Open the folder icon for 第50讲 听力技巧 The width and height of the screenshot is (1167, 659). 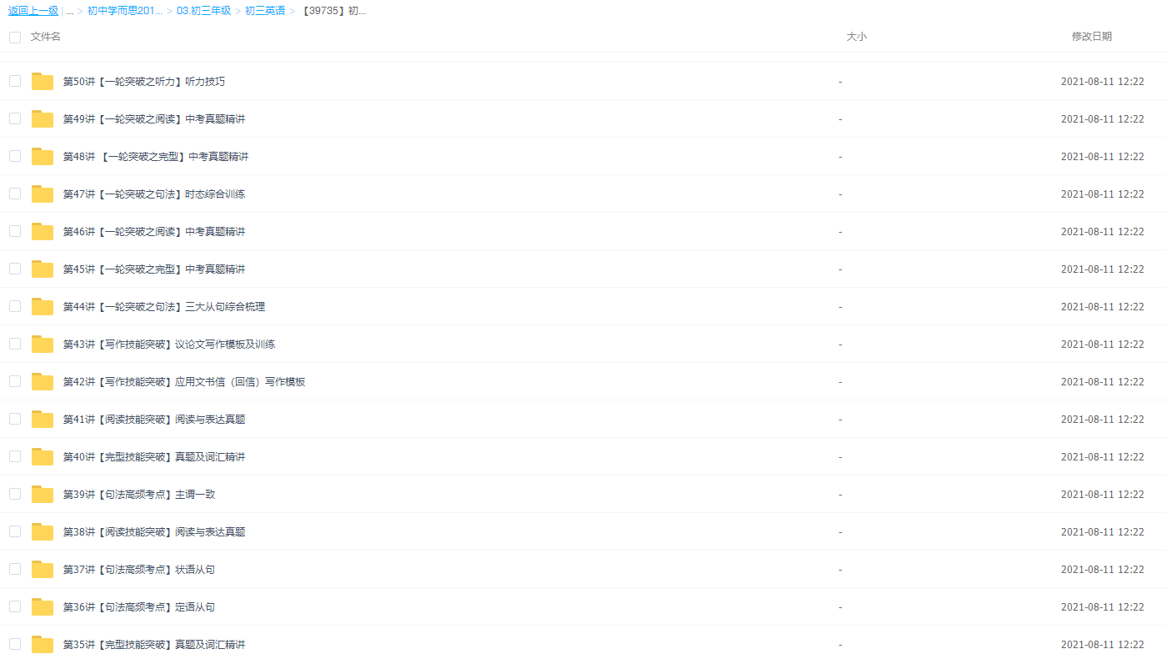coord(42,82)
